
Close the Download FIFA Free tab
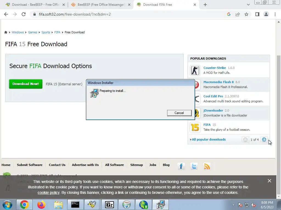coord(195,5)
